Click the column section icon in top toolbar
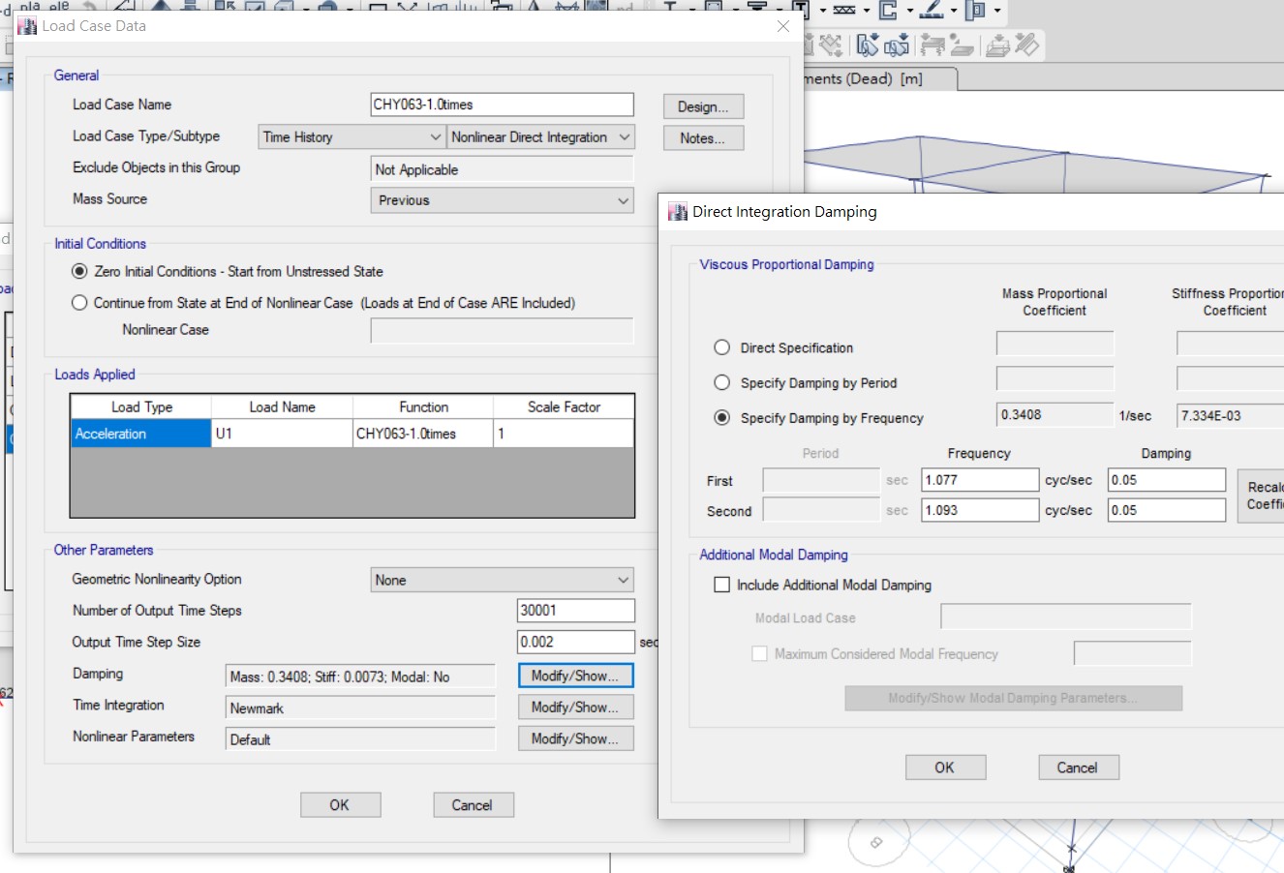This screenshot has height=873, width=1284. [975, 10]
